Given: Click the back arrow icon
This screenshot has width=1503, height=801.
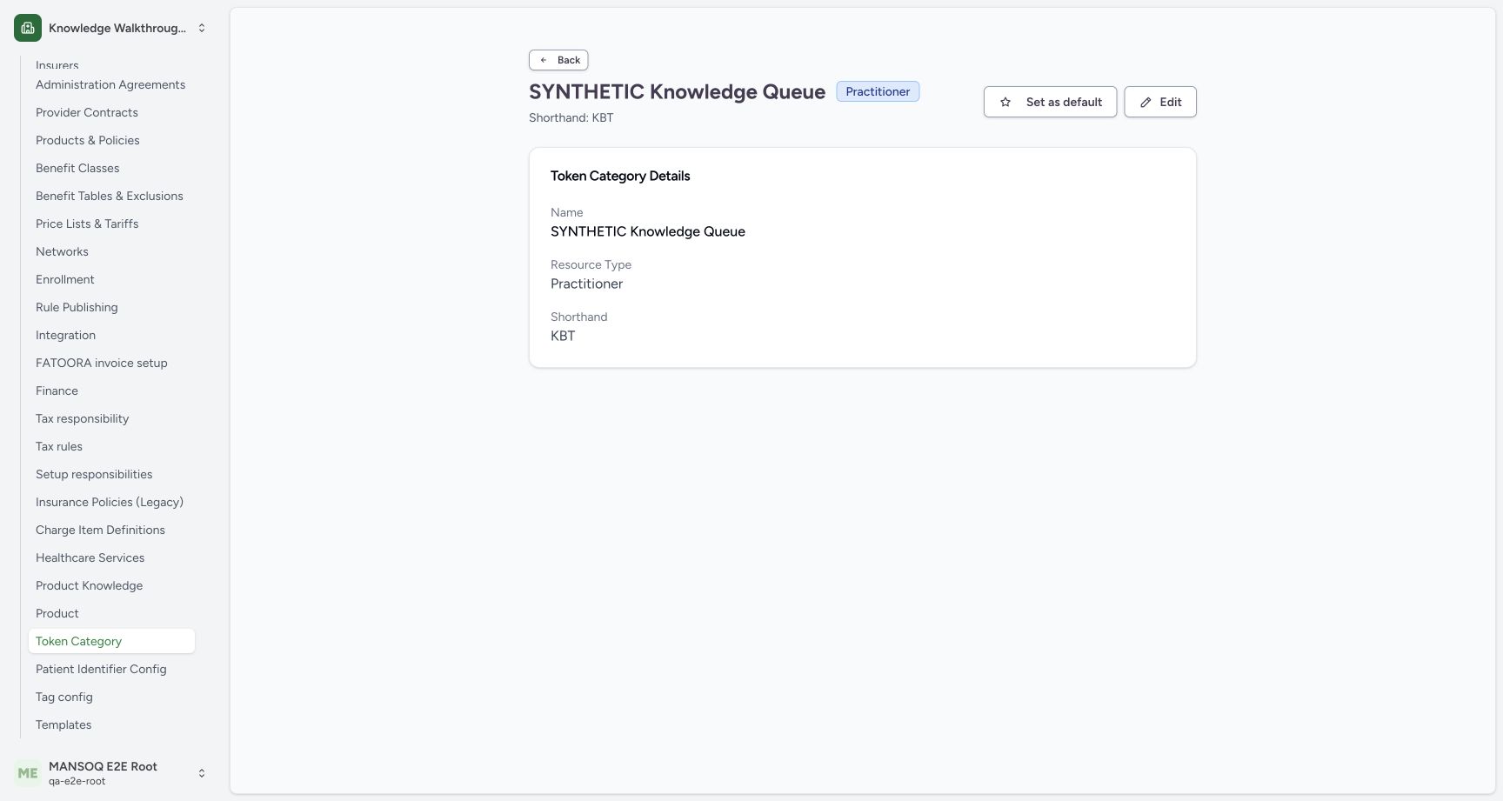Looking at the screenshot, I should tap(544, 60).
